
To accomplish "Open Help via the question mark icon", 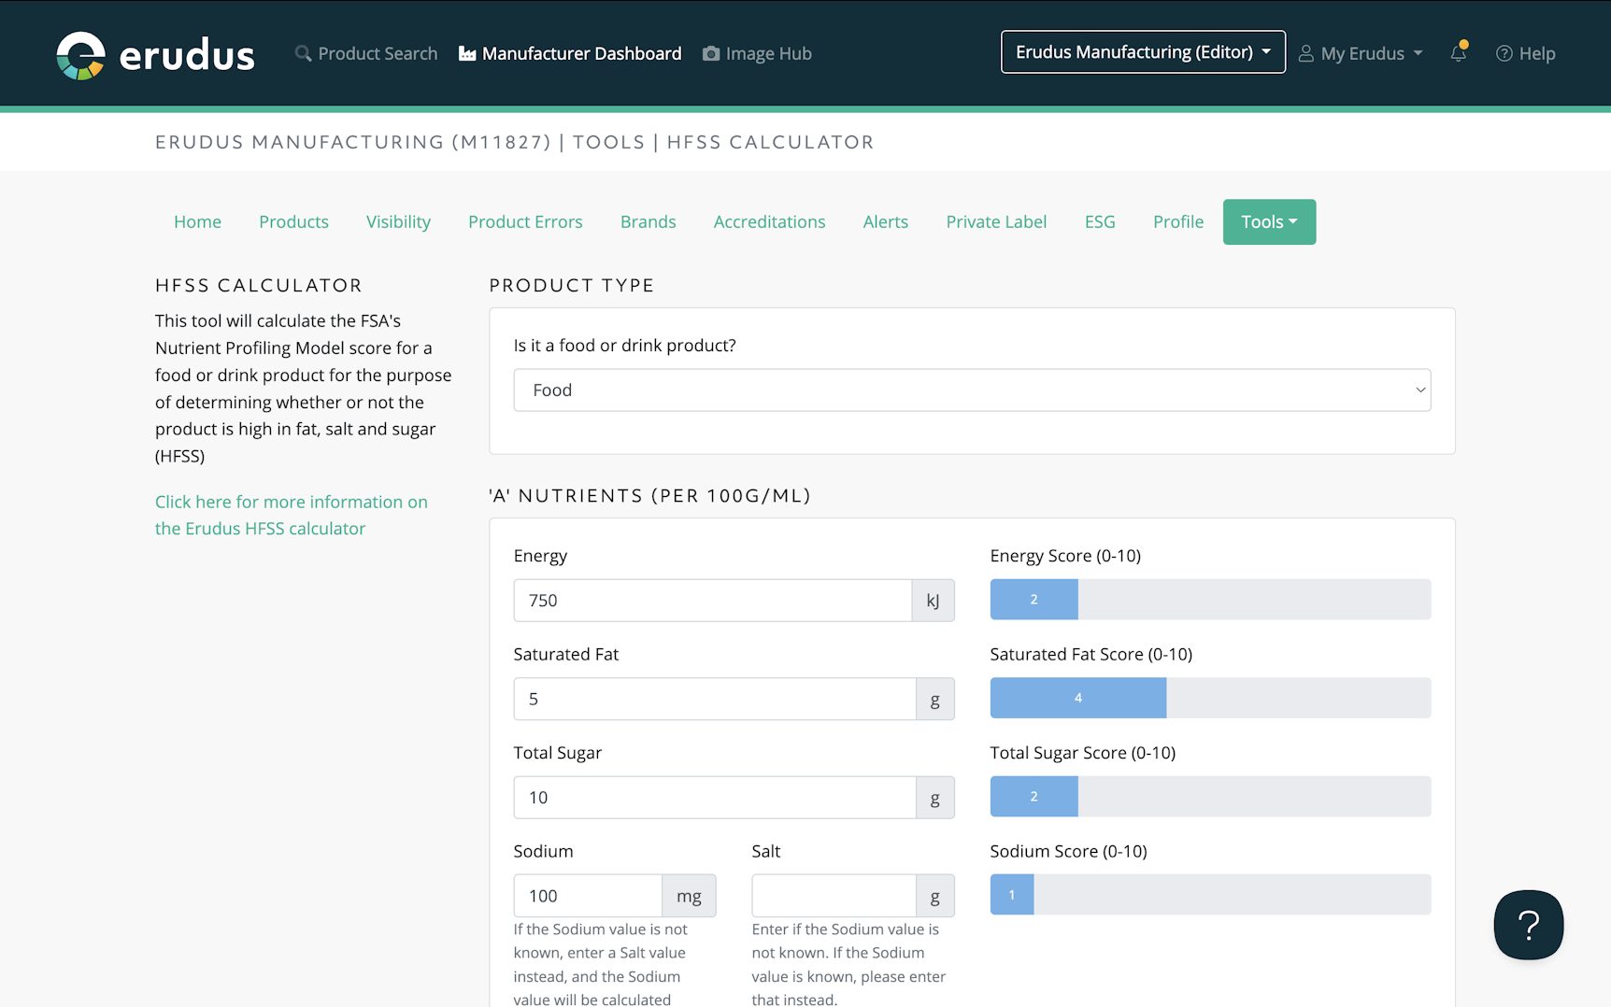I will click(x=1504, y=53).
